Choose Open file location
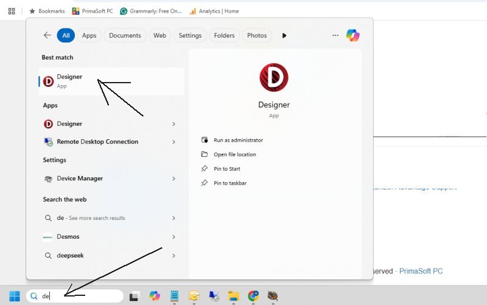Image resolution: width=487 pixels, height=305 pixels. point(235,154)
